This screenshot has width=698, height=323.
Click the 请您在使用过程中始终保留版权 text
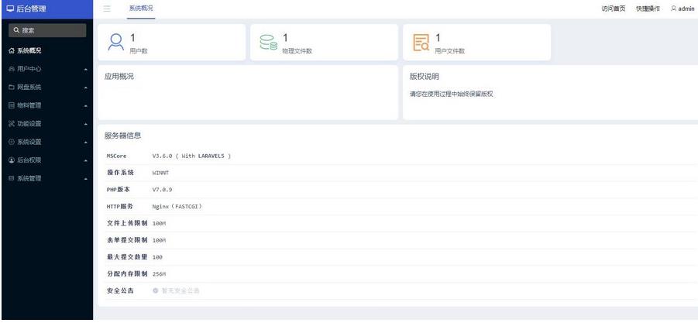point(452,94)
